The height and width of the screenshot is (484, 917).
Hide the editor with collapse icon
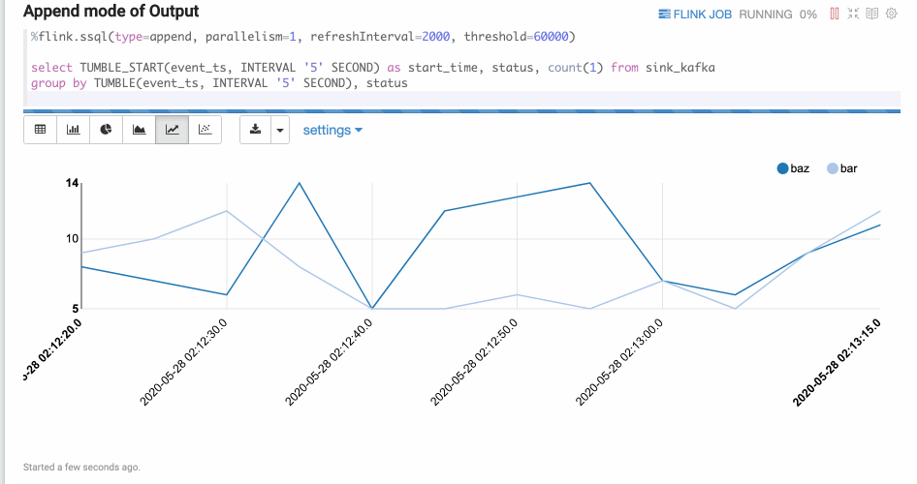(x=853, y=15)
